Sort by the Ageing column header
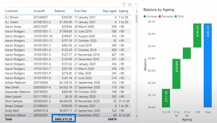 tap(123, 11)
